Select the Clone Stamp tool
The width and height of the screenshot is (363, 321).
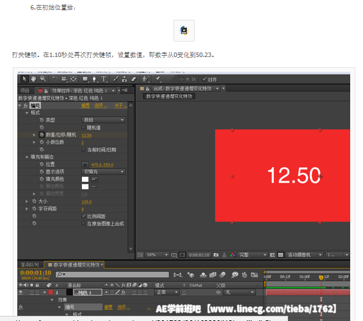click(x=125, y=79)
